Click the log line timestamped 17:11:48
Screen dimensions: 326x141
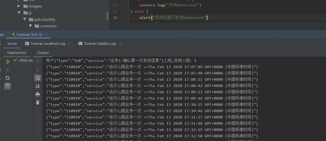coord(152,123)
